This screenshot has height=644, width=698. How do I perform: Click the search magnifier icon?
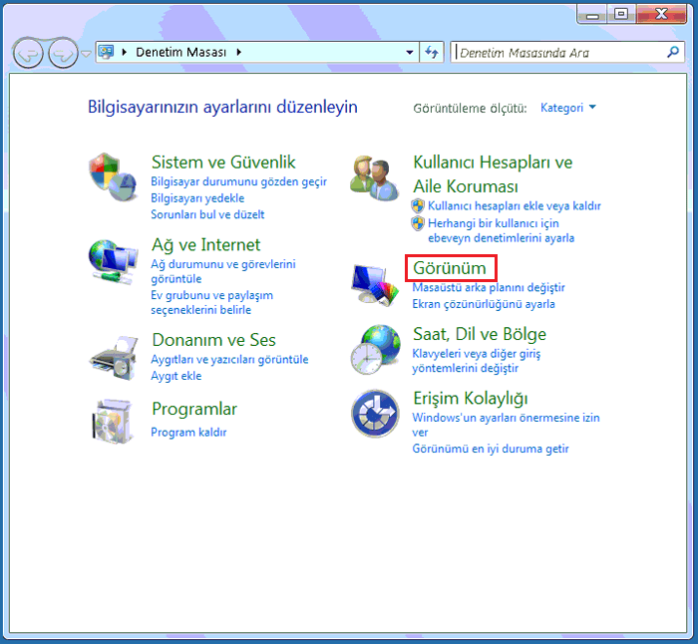(673, 52)
